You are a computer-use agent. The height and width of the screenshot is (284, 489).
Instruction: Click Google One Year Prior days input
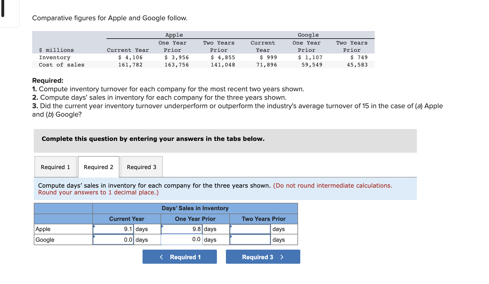(x=182, y=239)
